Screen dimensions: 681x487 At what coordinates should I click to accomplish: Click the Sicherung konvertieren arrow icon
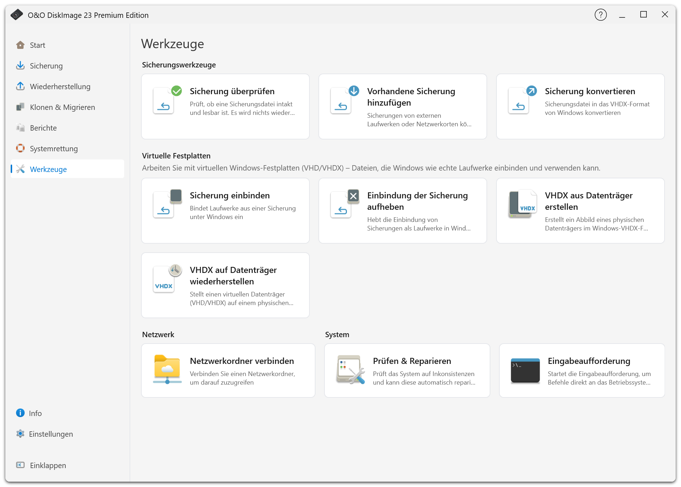pos(523,100)
